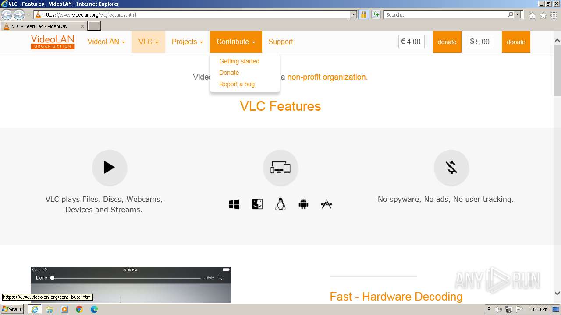
Task: Click the iOS player screenshot thumbnail
Action: [131, 285]
